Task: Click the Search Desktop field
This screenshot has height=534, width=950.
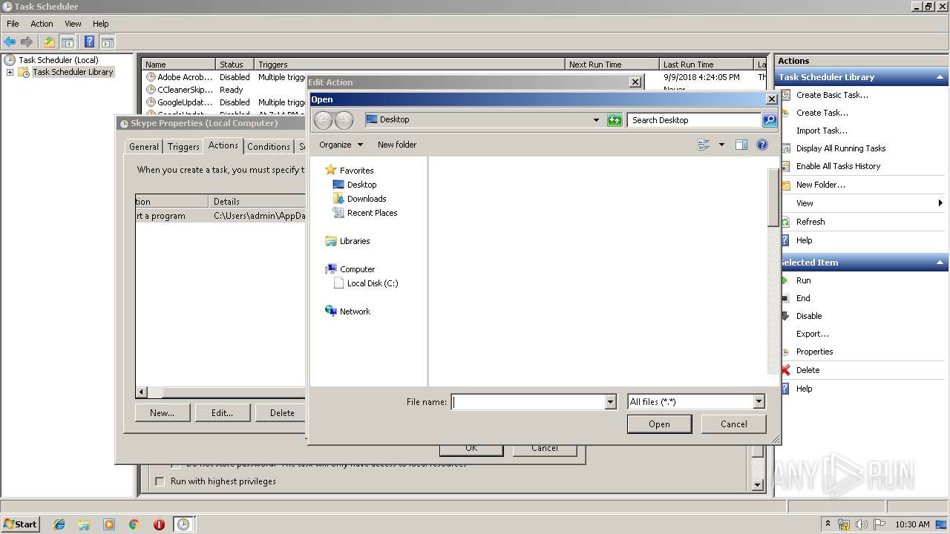Action: pos(694,120)
